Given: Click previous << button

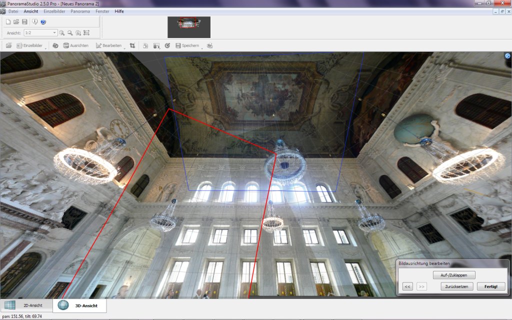Looking at the screenshot, I should [407, 286].
